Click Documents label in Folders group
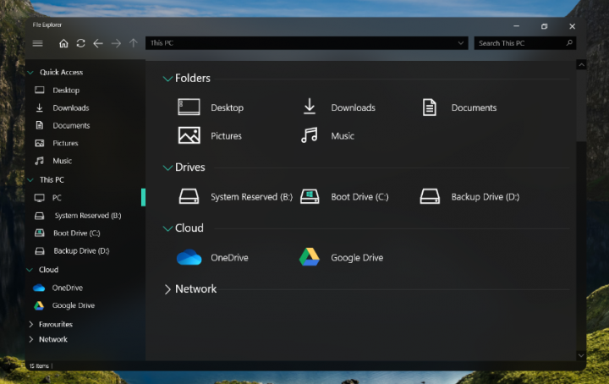Image resolution: width=609 pixels, height=384 pixels. pyautogui.click(x=474, y=107)
